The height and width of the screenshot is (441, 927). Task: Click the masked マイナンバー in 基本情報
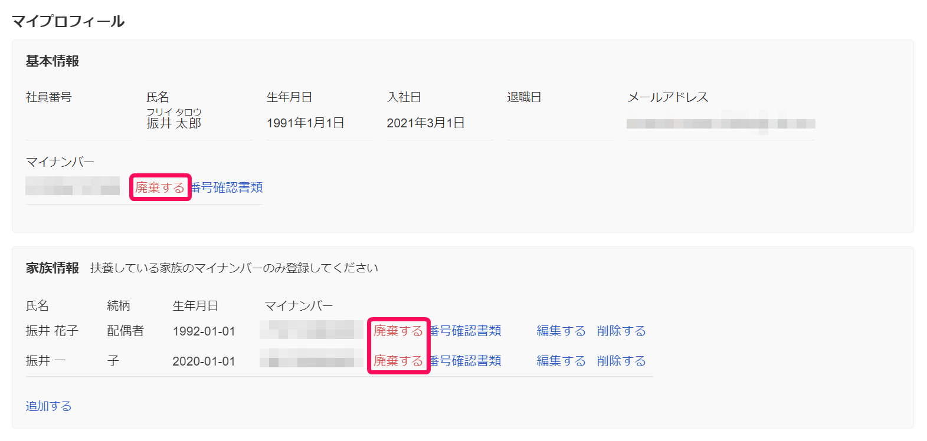pos(73,186)
